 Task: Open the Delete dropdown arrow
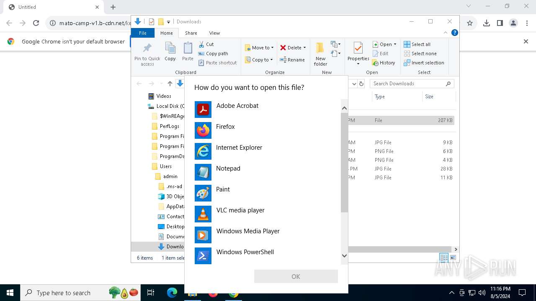(304, 48)
